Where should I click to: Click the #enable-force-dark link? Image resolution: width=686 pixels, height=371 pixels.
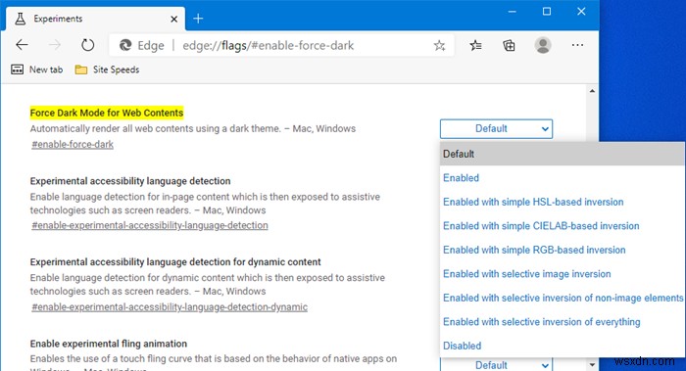pos(73,144)
